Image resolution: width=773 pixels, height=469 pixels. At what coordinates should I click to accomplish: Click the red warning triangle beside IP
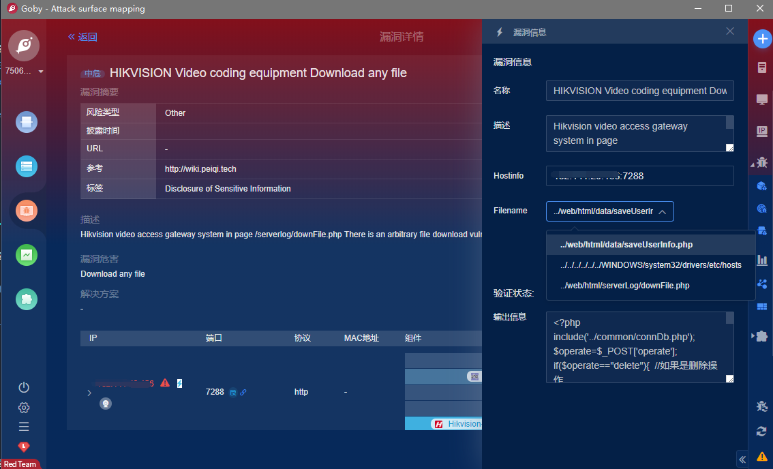(165, 383)
